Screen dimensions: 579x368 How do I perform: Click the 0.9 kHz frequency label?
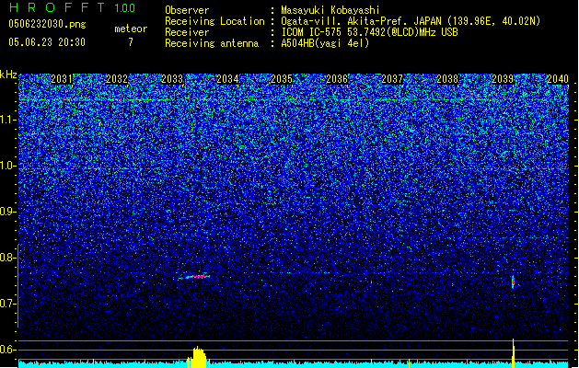[8, 212]
